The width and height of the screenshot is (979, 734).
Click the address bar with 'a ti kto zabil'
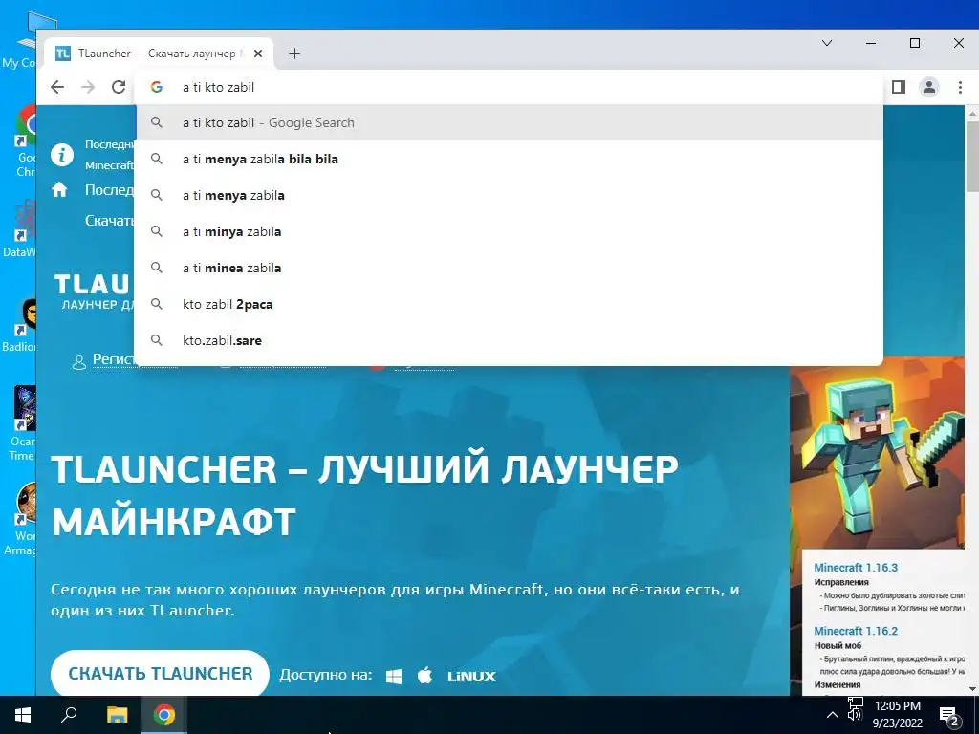pyautogui.click(x=509, y=87)
